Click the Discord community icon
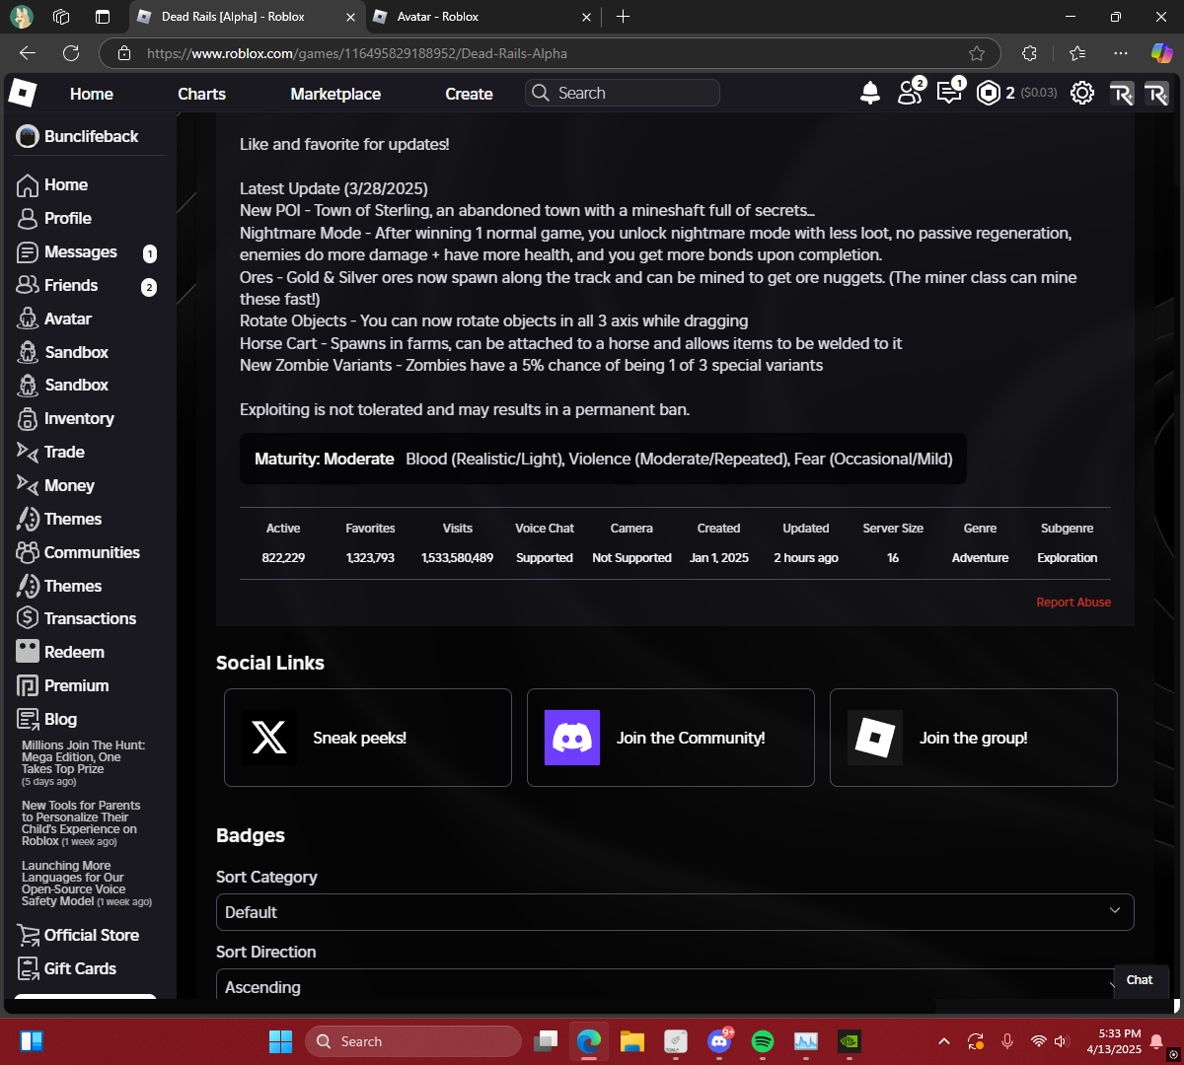 [x=572, y=738]
